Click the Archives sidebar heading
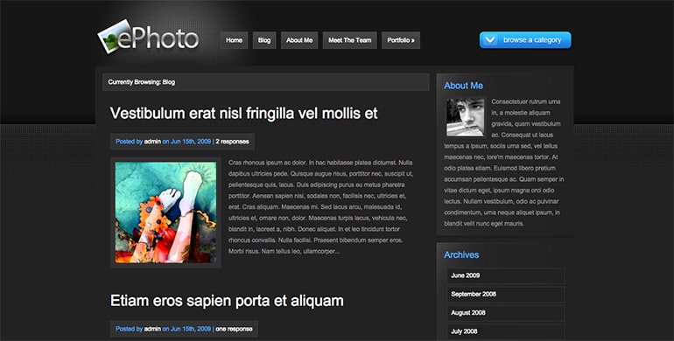This screenshot has width=674, height=341. pos(461,254)
